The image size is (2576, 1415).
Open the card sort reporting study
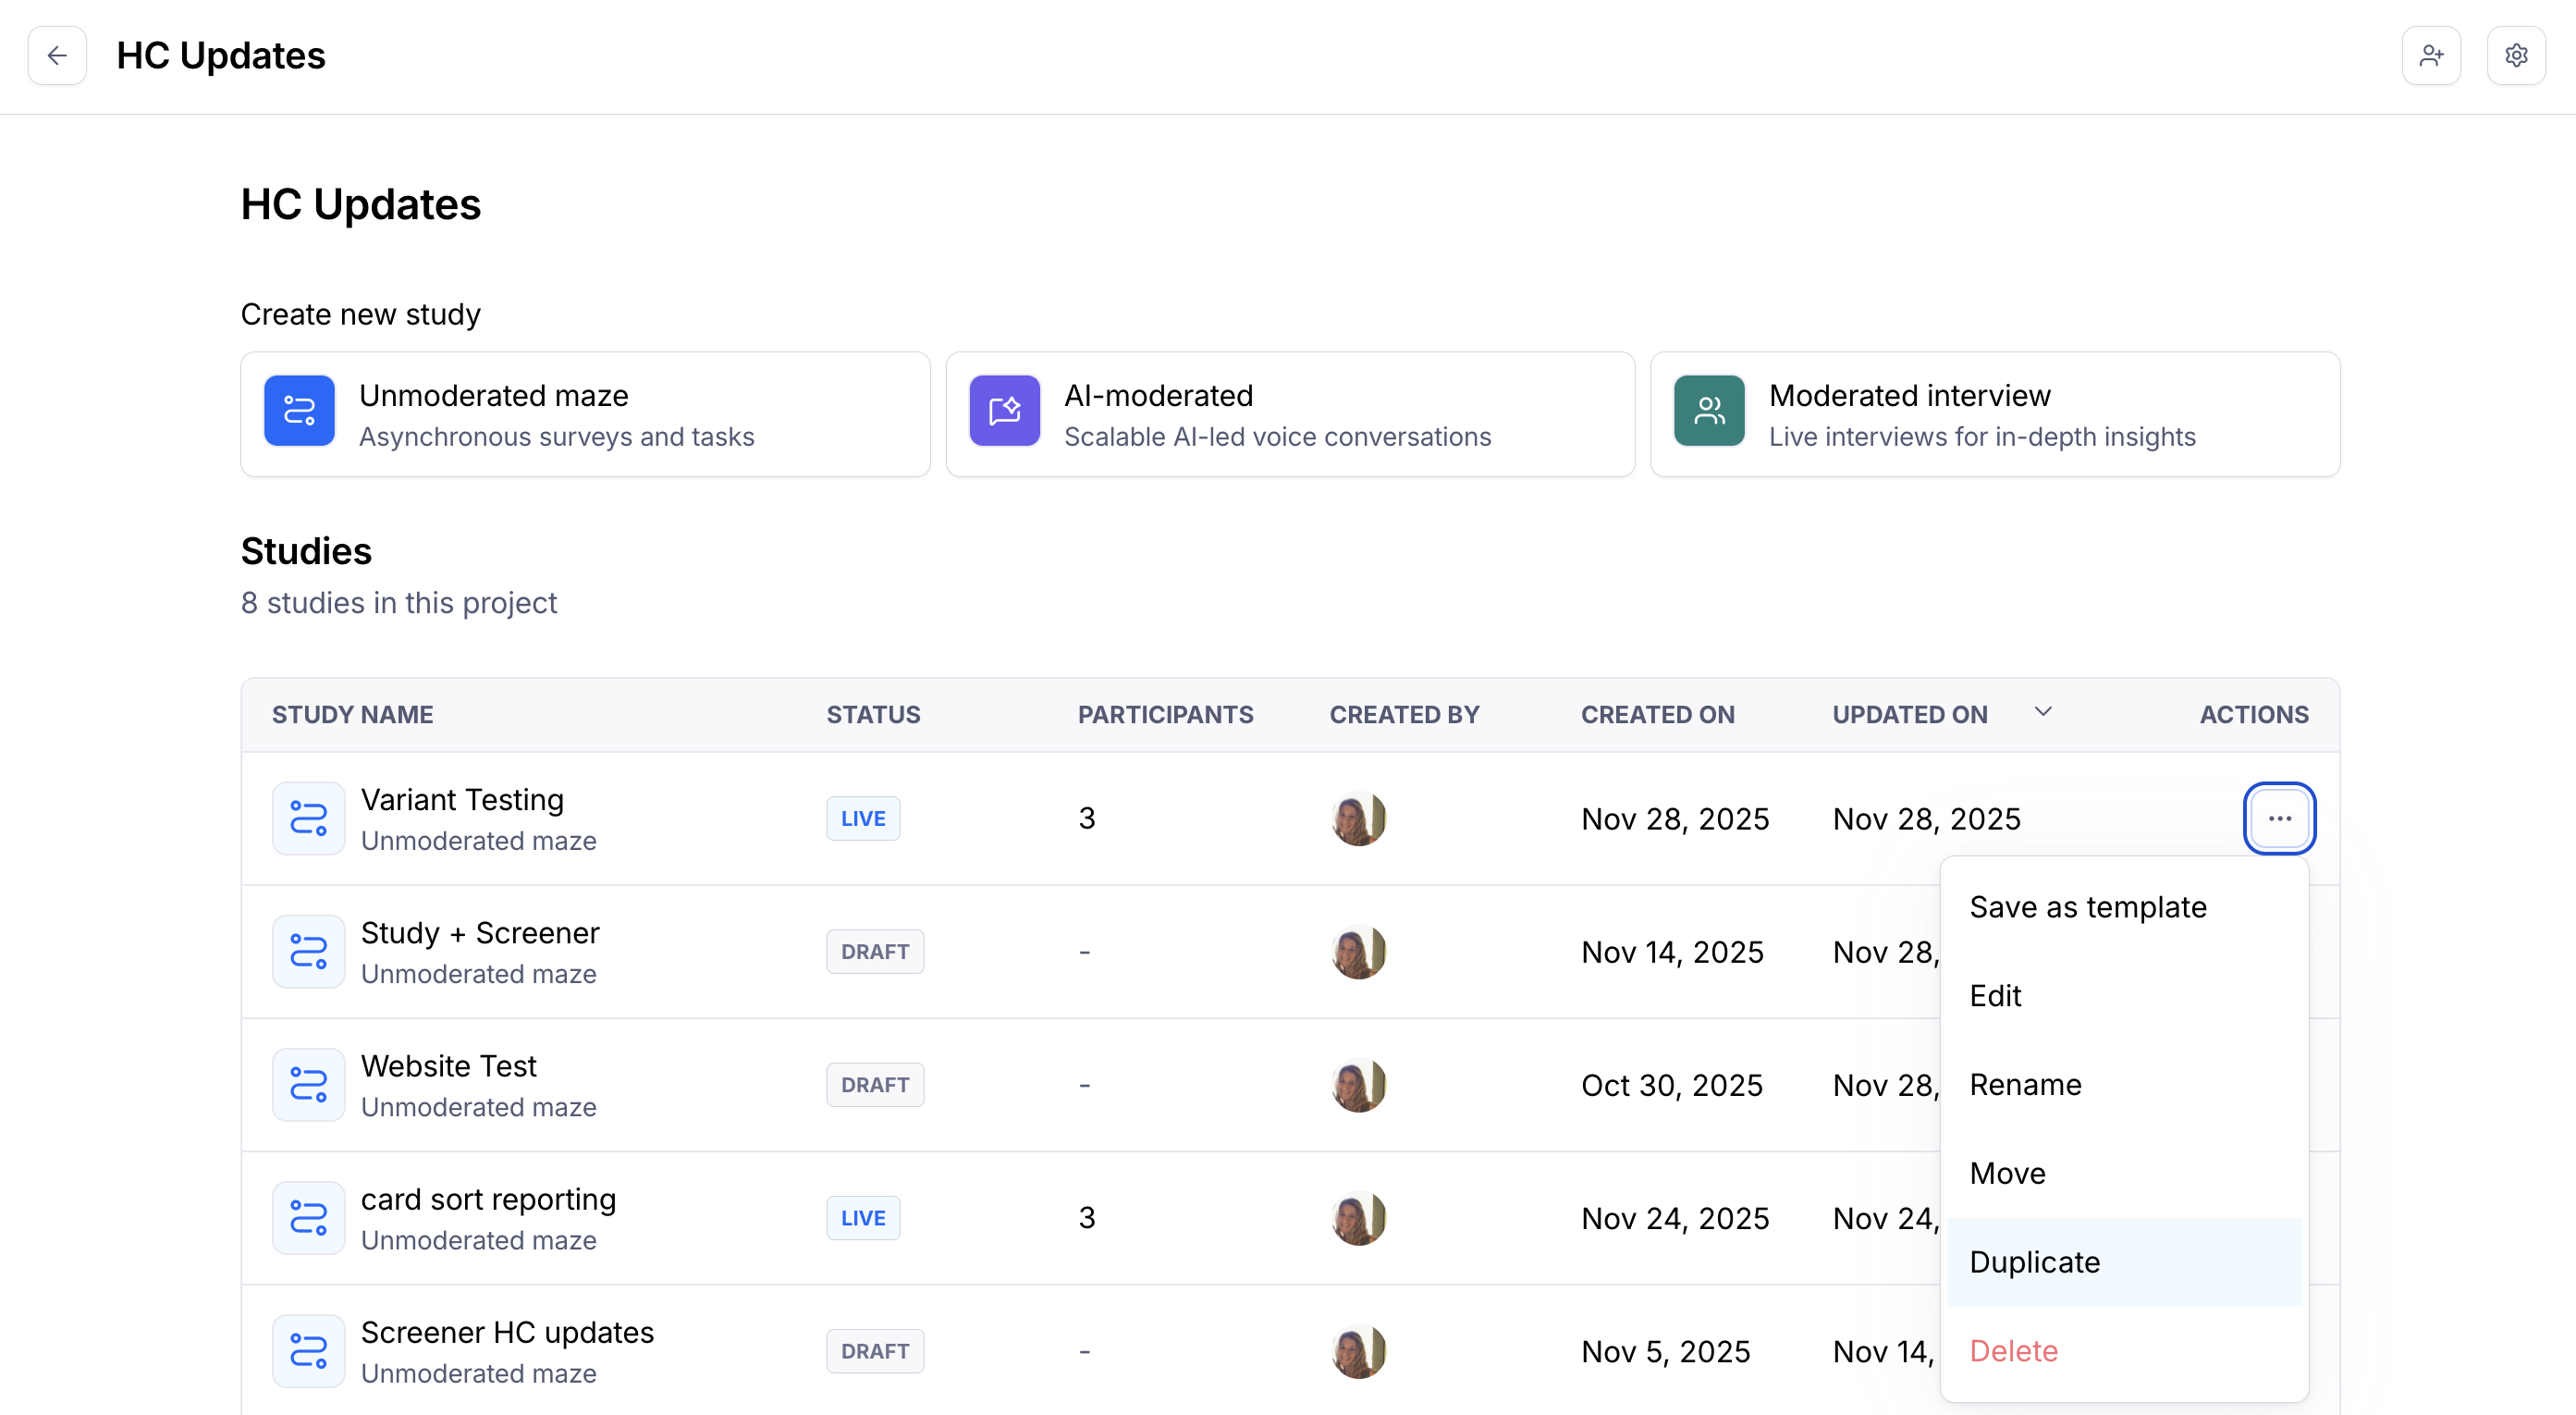coord(488,1199)
